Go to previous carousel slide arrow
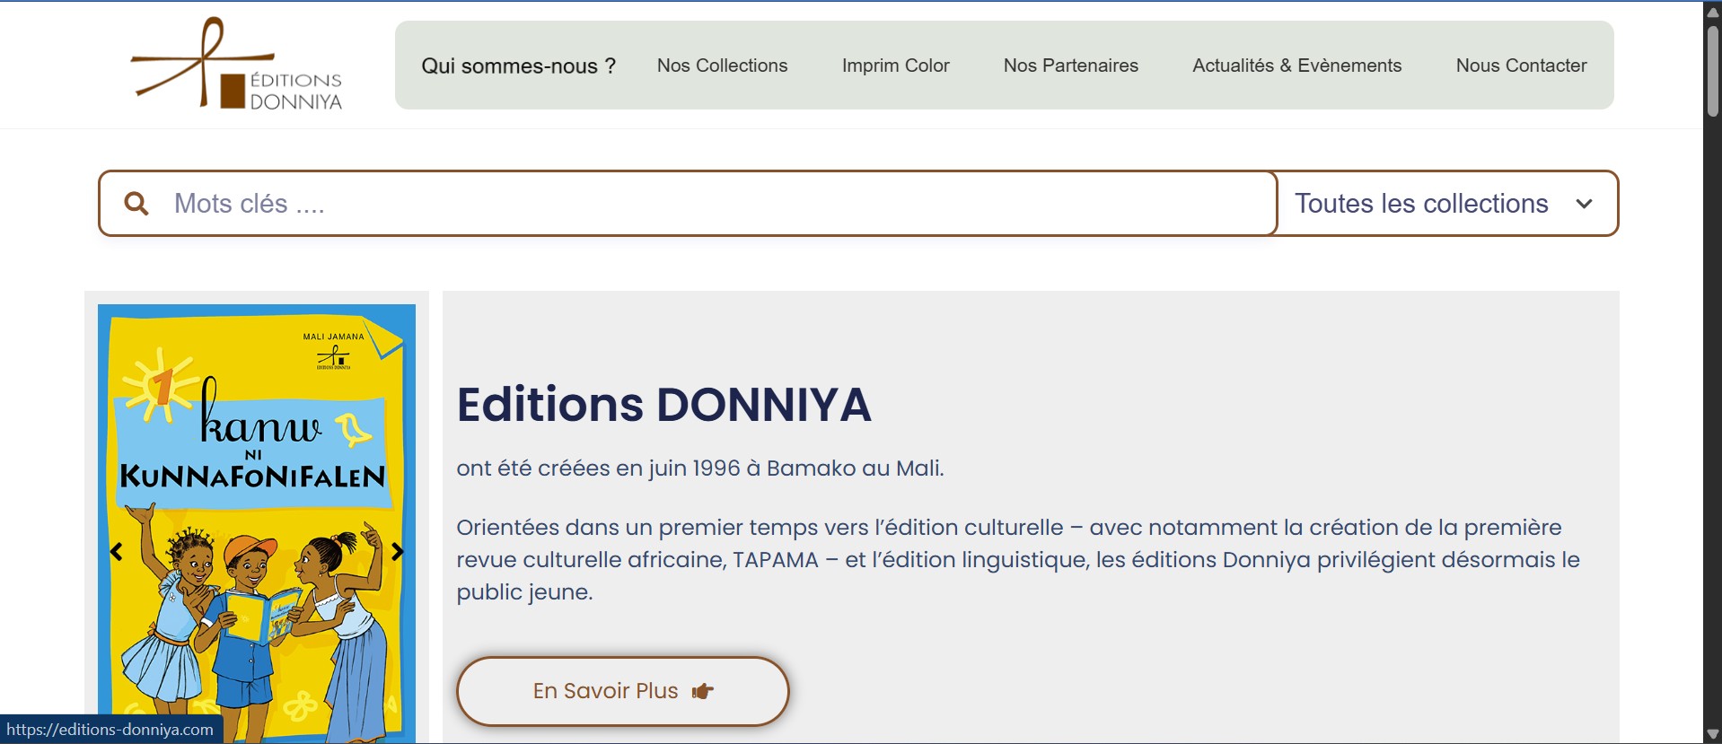The width and height of the screenshot is (1722, 744). (x=116, y=551)
